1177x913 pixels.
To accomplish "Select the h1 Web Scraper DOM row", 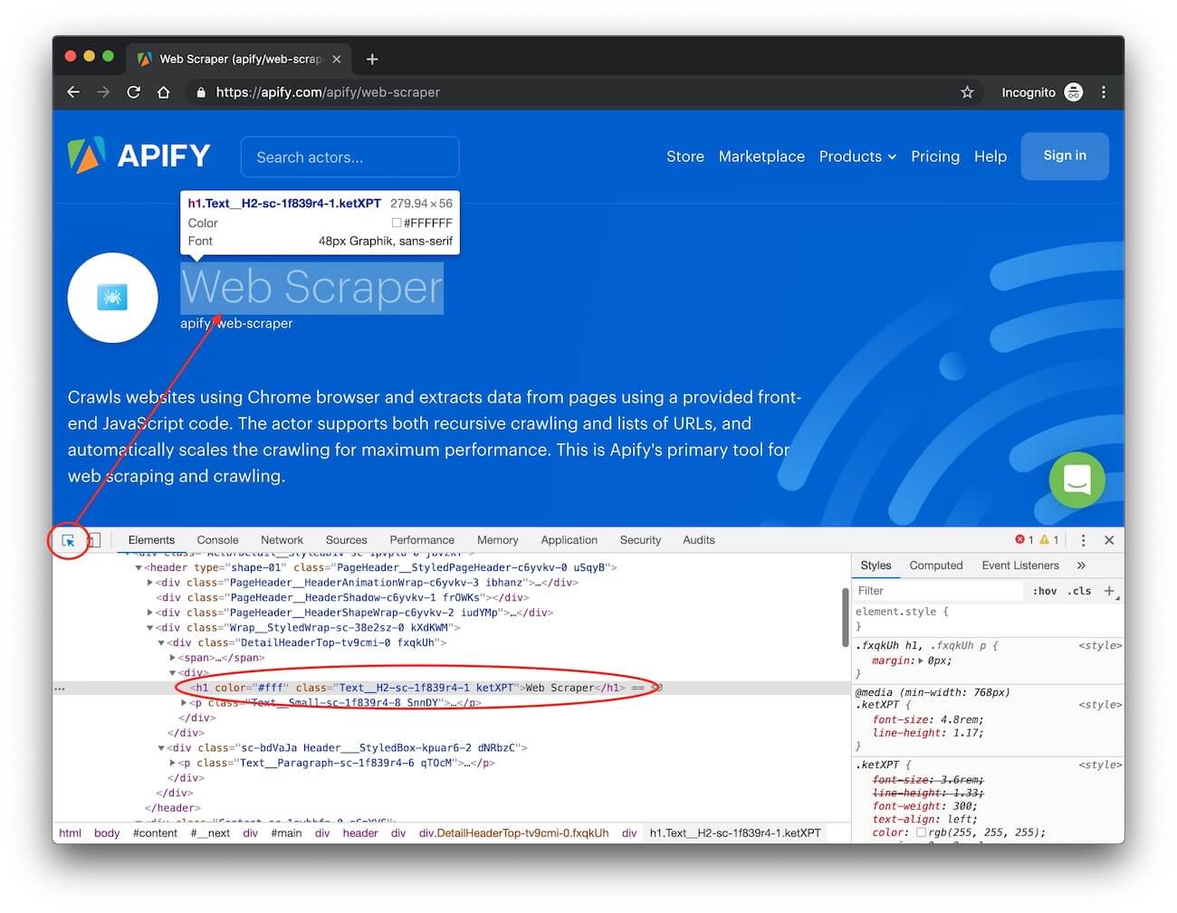I will click(x=450, y=688).
